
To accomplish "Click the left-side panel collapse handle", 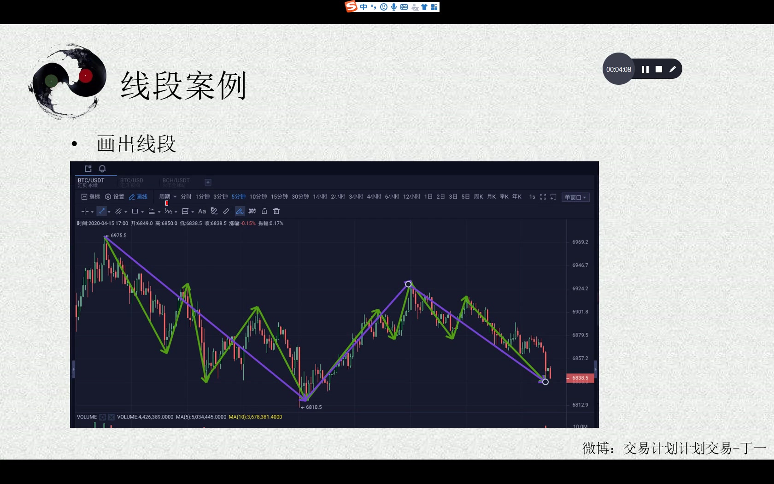I will click(x=74, y=369).
